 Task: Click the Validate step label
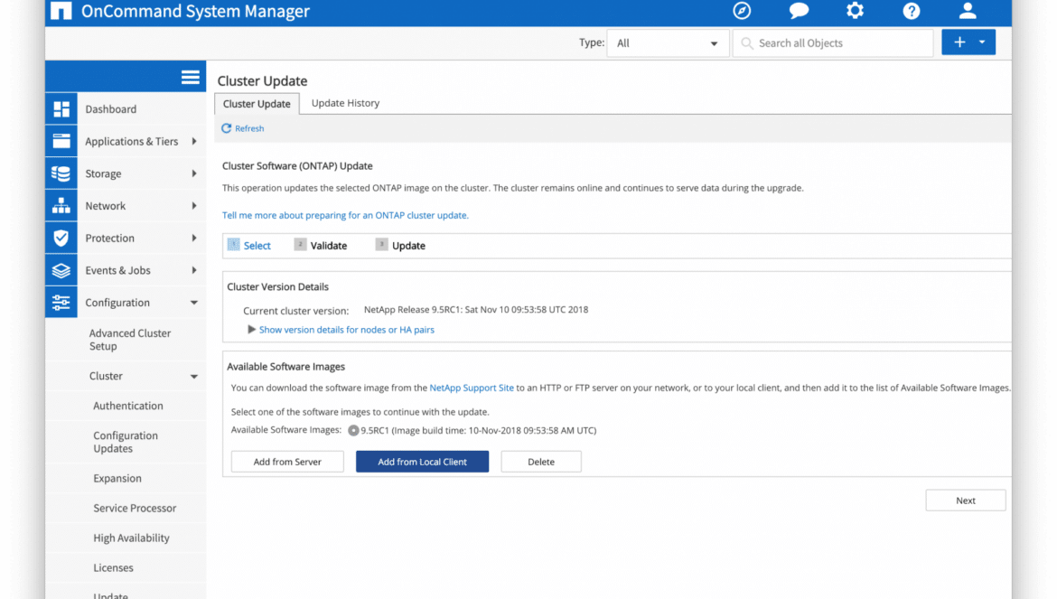pyautogui.click(x=328, y=246)
